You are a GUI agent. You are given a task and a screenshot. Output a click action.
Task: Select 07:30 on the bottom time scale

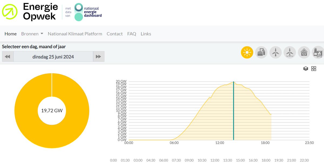(x=176, y=160)
